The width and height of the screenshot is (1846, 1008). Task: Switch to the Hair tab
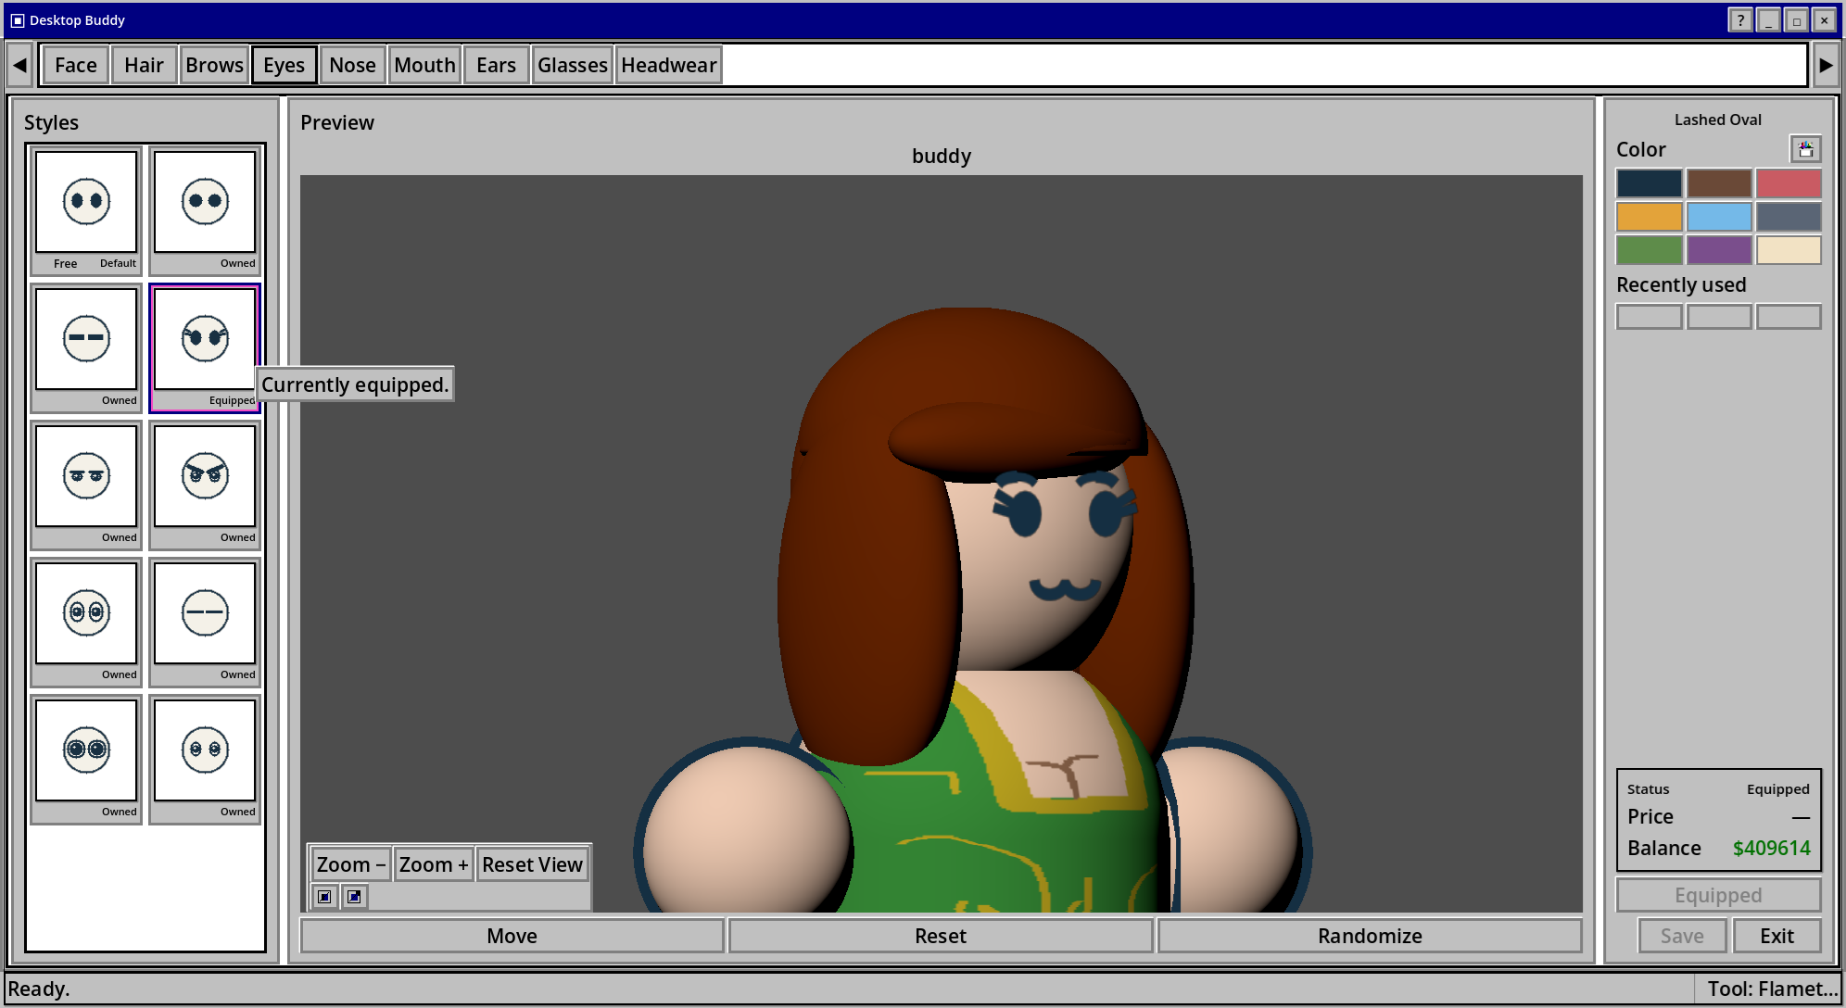click(144, 65)
